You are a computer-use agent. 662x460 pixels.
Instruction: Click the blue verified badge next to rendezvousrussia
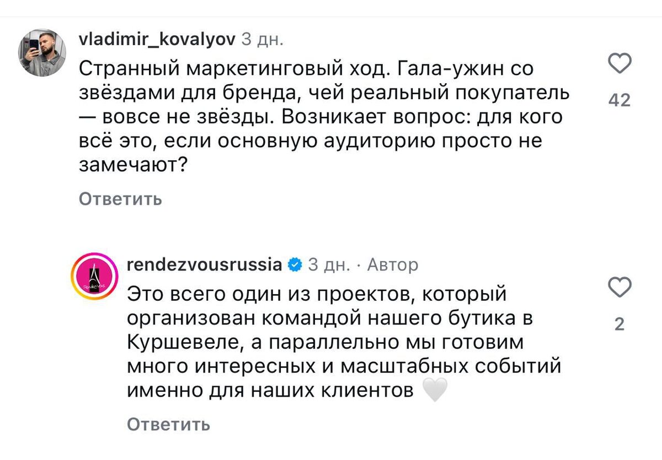[x=295, y=264]
